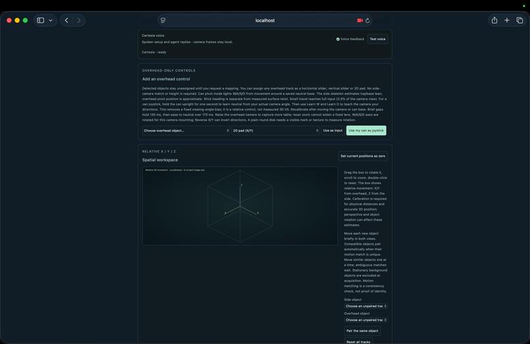Toggle the Voice feedback checkbox
Image resolution: width=530 pixels, height=344 pixels.
(x=338, y=39)
